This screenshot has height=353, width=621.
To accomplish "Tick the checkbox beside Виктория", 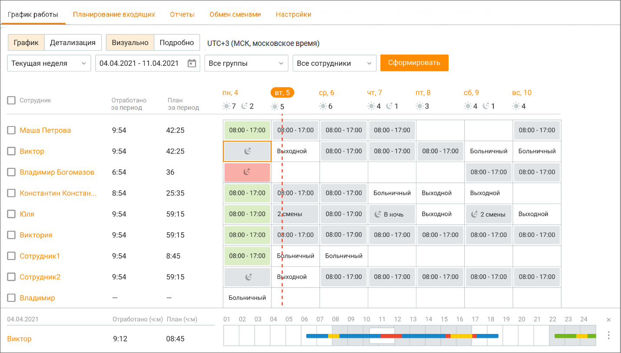I will coord(11,235).
